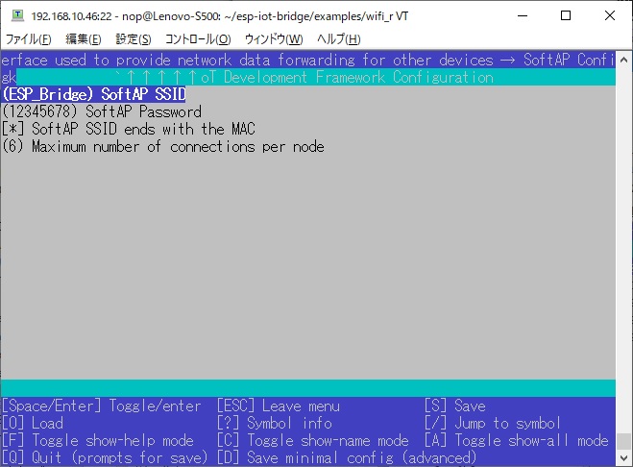The image size is (633, 467).
Task: Click the scrollbar up arrow
Action: click(x=623, y=60)
